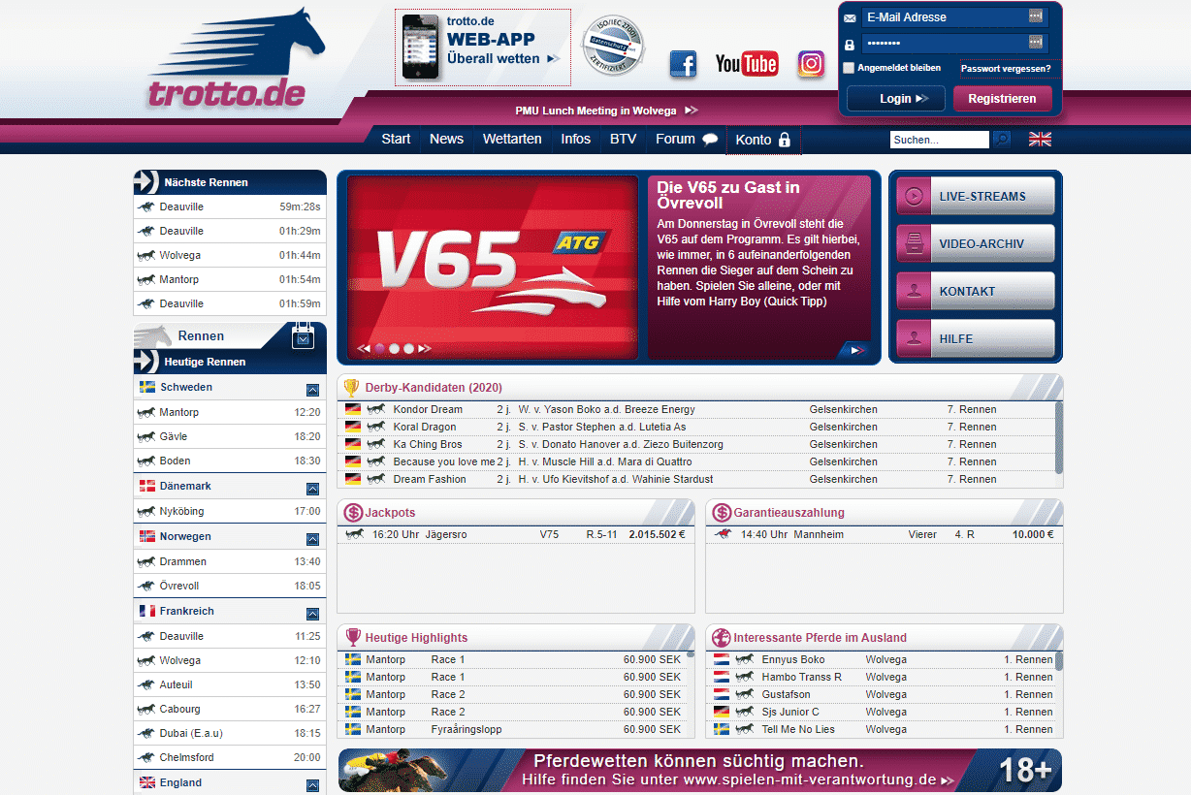Screen dimensions: 1191x795
Task: Open the LIVE-STREAMS button
Action: (x=975, y=196)
